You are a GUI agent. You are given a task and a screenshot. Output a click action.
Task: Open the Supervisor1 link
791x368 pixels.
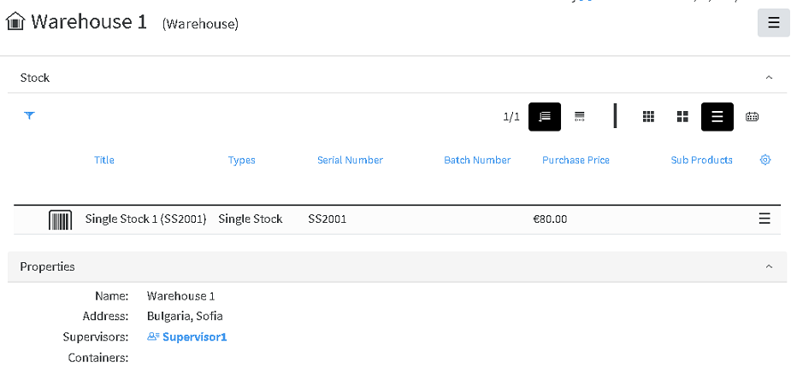(x=186, y=336)
